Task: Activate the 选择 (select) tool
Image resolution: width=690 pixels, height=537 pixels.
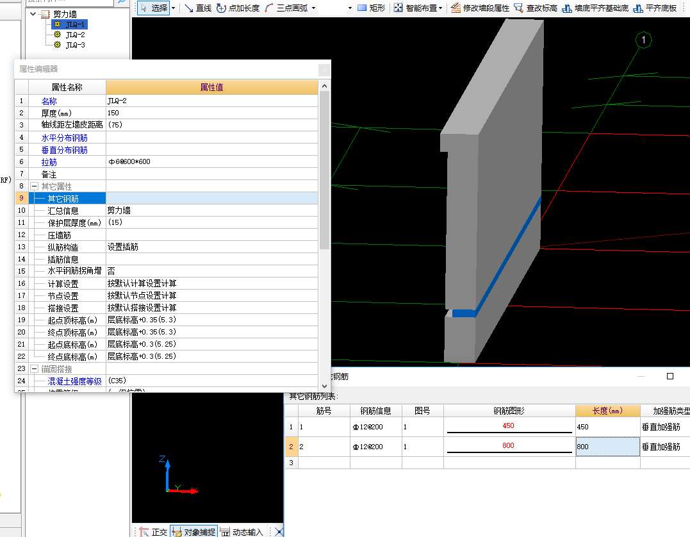Action: pyautogui.click(x=154, y=8)
